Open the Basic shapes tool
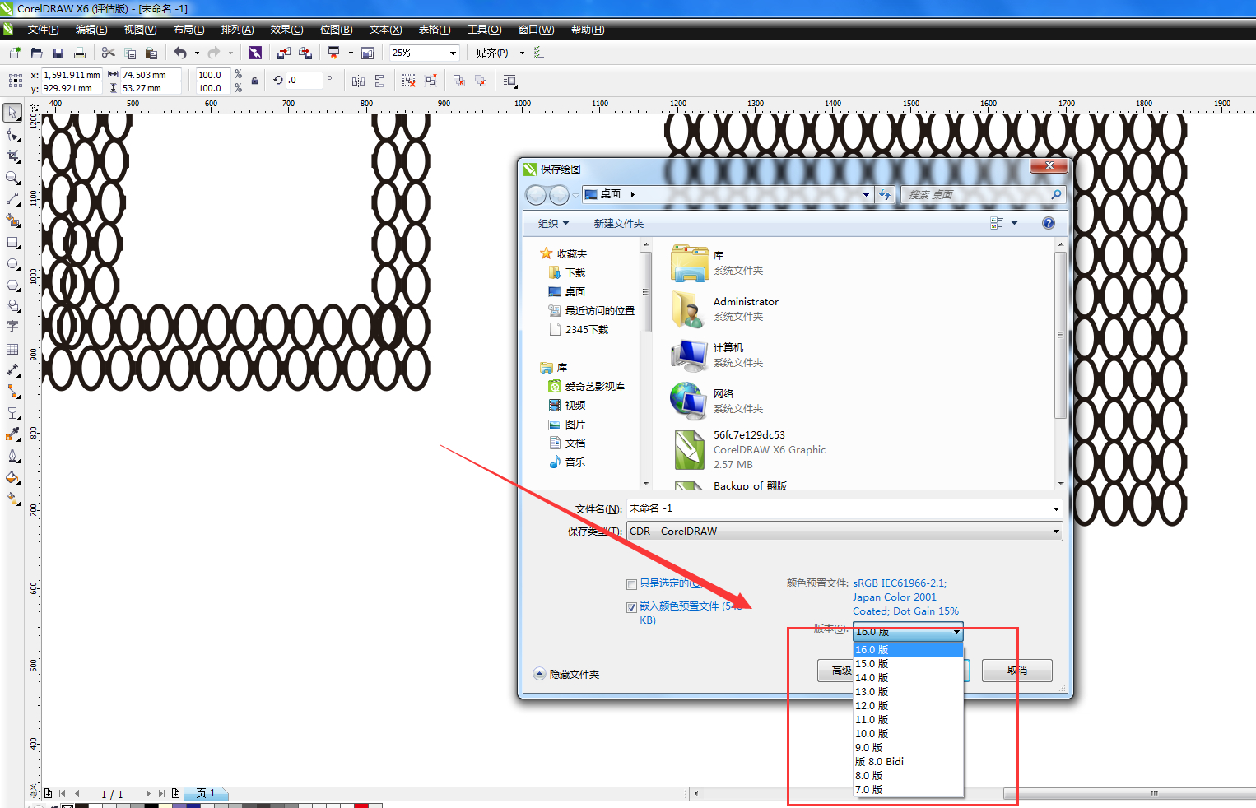 click(x=13, y=306)
